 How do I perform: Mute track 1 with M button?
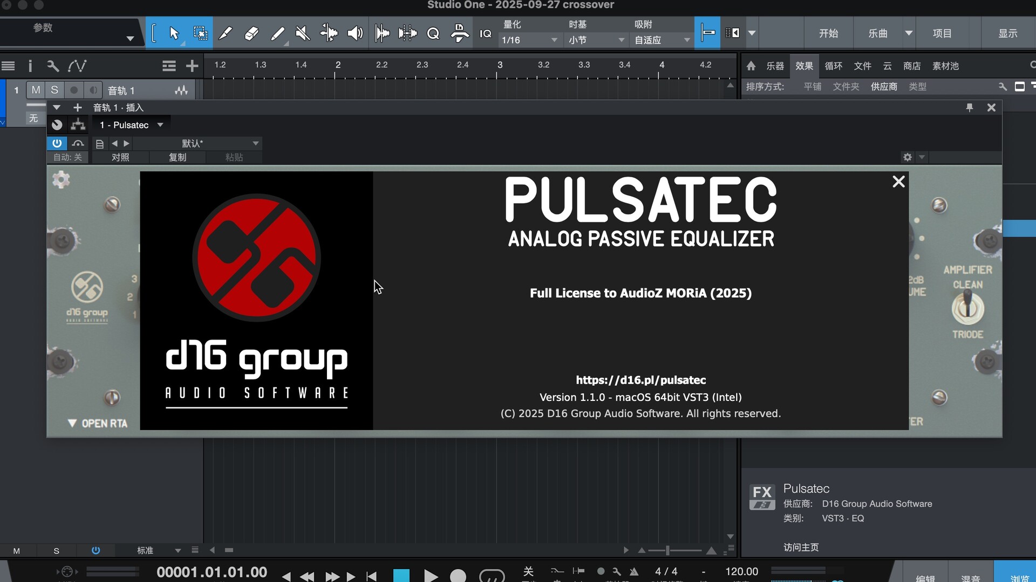click(36, 90)
